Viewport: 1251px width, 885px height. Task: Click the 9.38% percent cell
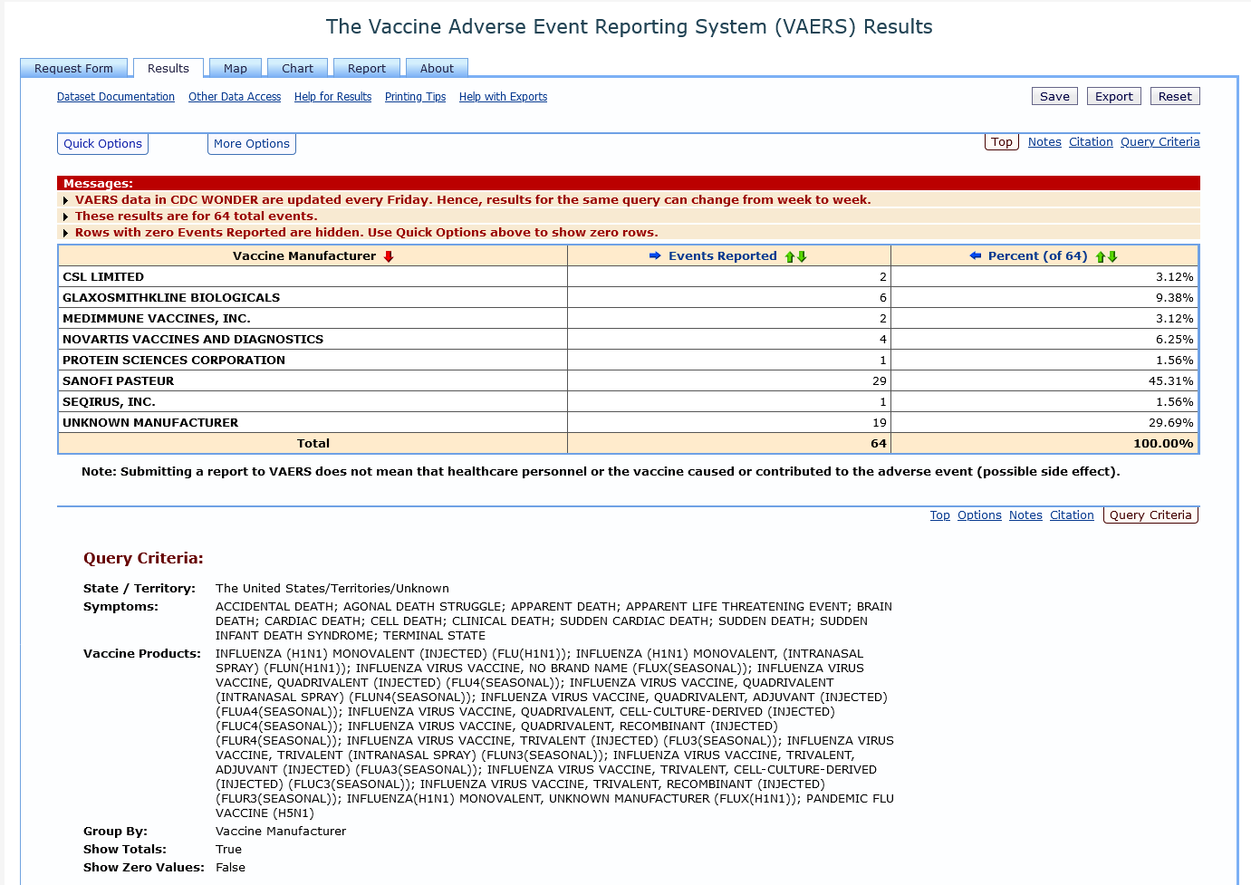1174,298
